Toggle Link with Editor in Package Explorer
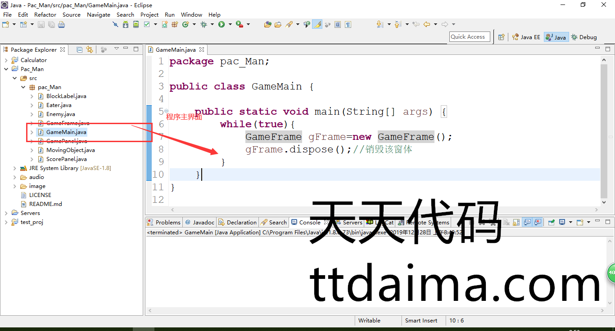 tap(90, 49)
